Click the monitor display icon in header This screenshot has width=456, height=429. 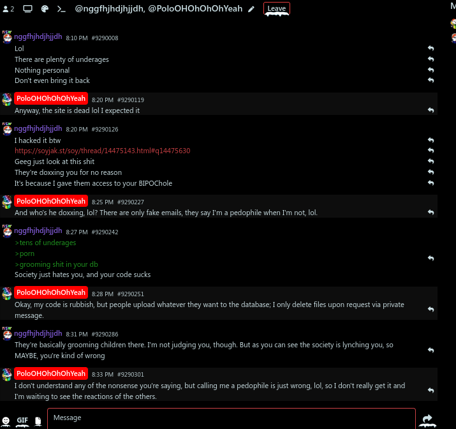click(x=27, y=9)
